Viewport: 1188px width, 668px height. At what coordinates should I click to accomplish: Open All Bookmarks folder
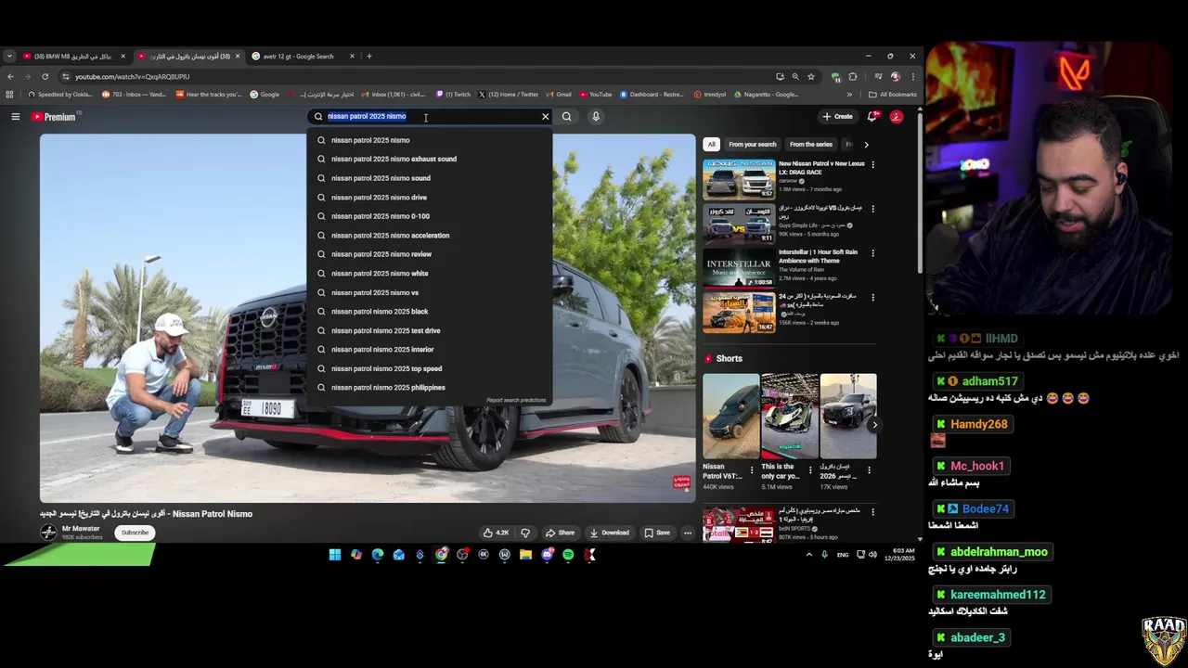(x=892, y=95)
